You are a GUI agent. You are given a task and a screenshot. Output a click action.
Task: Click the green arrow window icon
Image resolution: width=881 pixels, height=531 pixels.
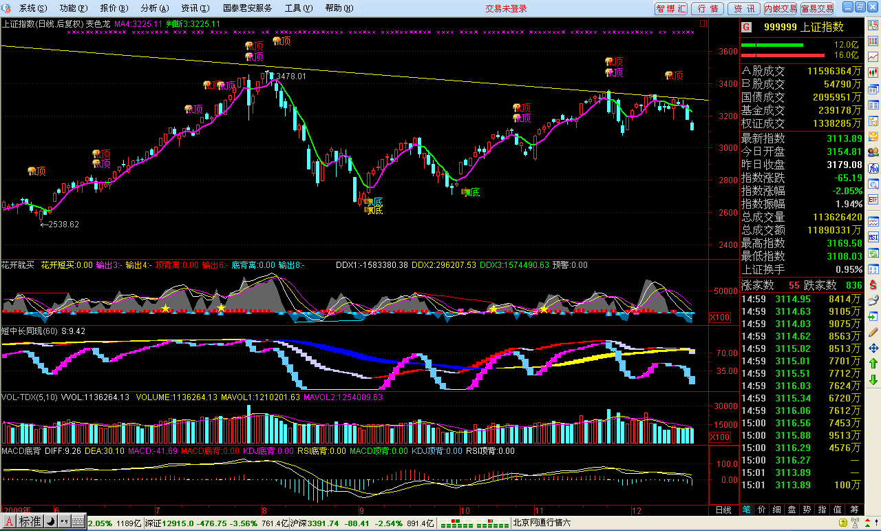[873, 316]
